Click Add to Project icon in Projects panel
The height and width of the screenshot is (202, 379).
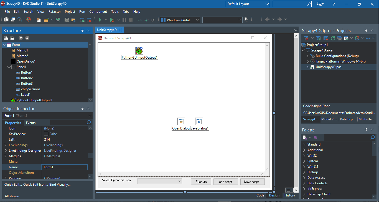tap(318, 38)
